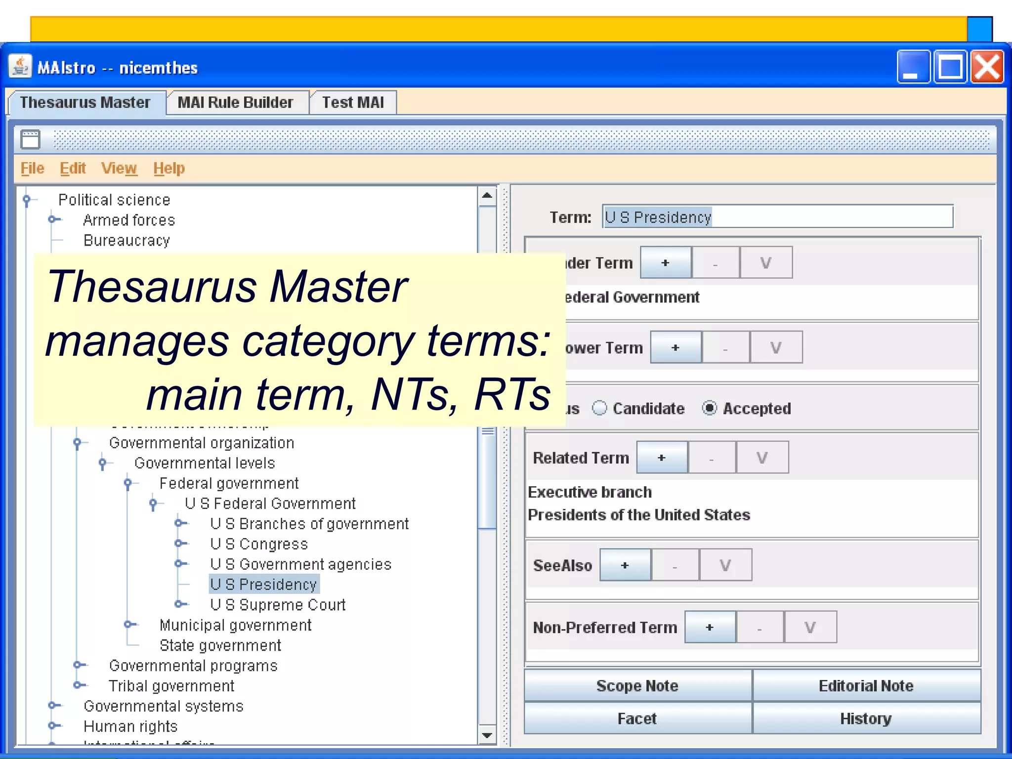This screenshot has width=1012, height=759.
Task: Add a Broader Term with plus button
Action: pos(666,263)
